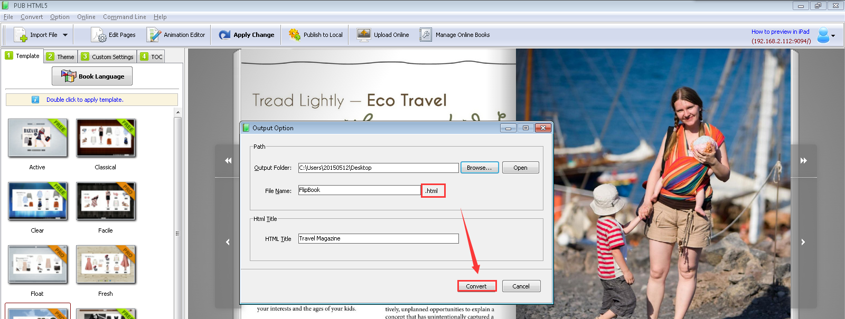The width and height of the screenshot is (845, 319).
Task: Open the Online menu
Action: click(x=86, y=17)
